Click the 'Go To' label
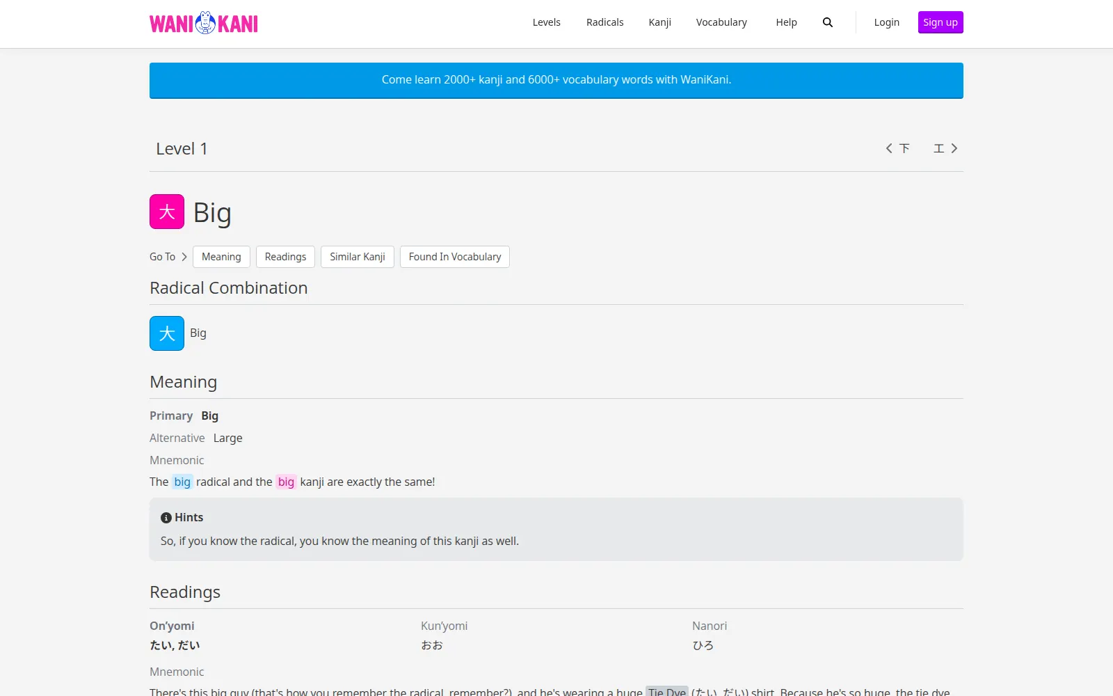Viewport: 1113px width, 696px height. click(x=163, y=257)
